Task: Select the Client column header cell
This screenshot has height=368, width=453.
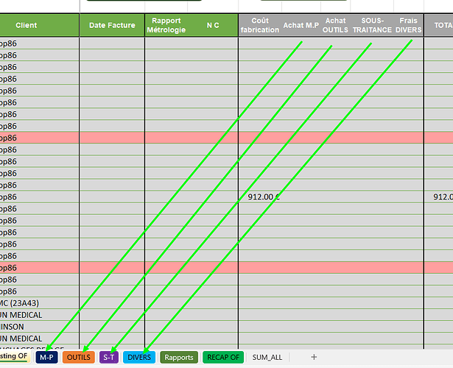Action: pyautogui.click(x=26, y=25)
